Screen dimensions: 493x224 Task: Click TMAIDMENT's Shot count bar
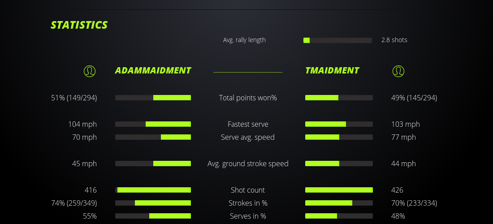tap(339, 190)
